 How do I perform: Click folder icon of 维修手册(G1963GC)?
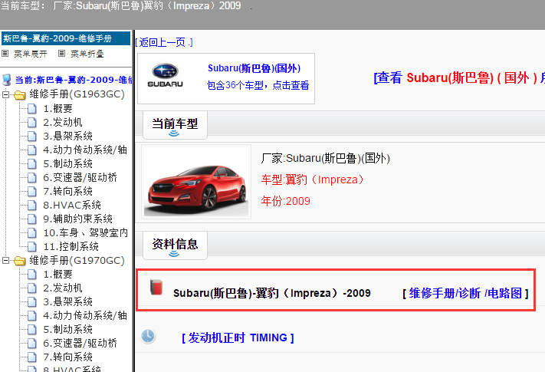[19, 94]
